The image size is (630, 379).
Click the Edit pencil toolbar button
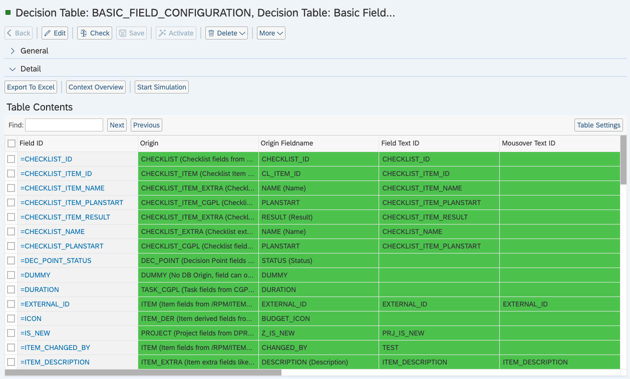click(x=55, y=33)
